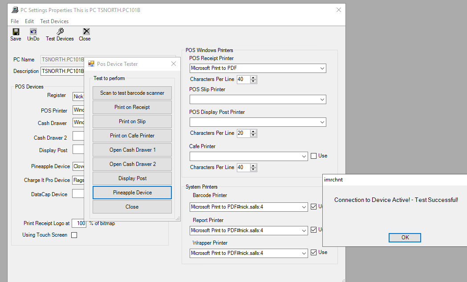The width and height of the screenshot is (467, 282).
Task: Decrease Receipt Printer Characters Per Line
Action: 253,81
